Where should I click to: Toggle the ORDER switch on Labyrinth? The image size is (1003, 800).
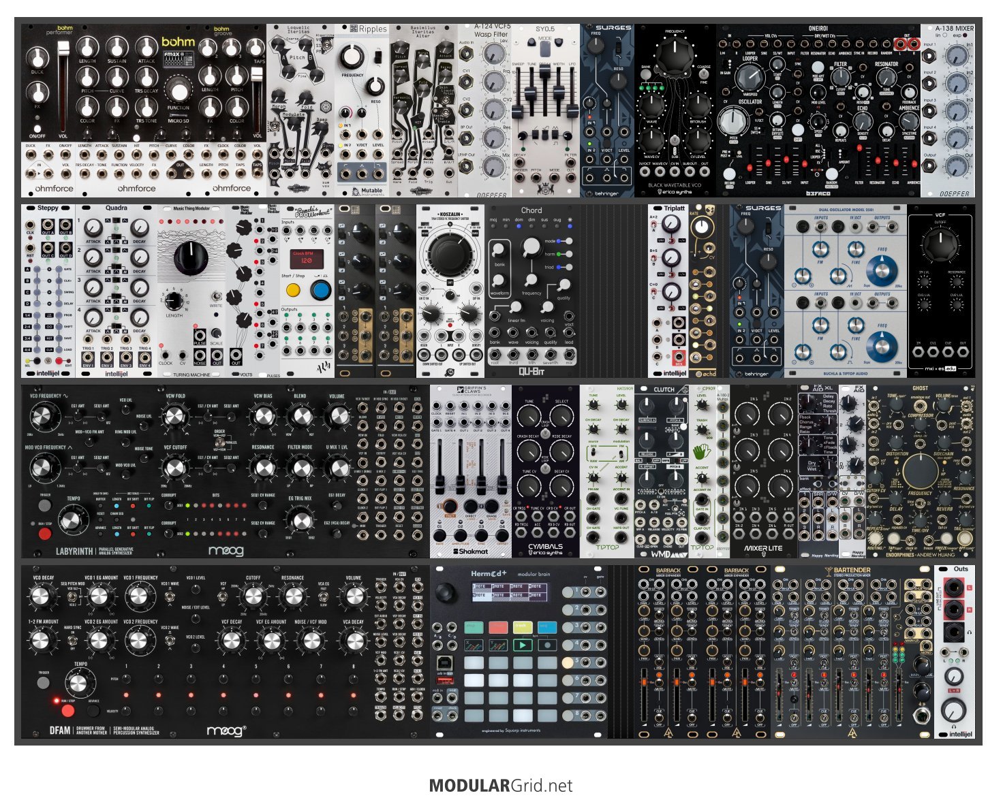coord(219,441)
